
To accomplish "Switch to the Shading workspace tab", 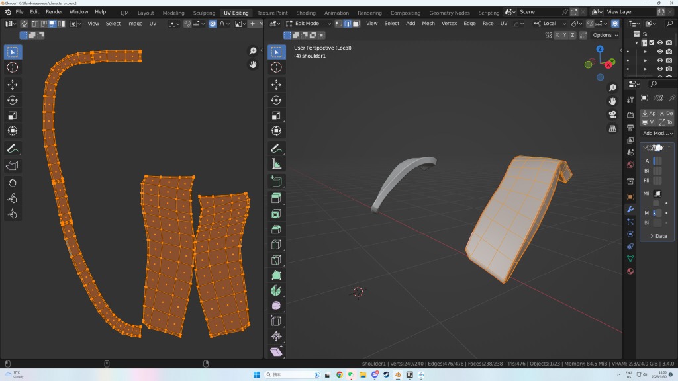I will click(x=306, y=13).
